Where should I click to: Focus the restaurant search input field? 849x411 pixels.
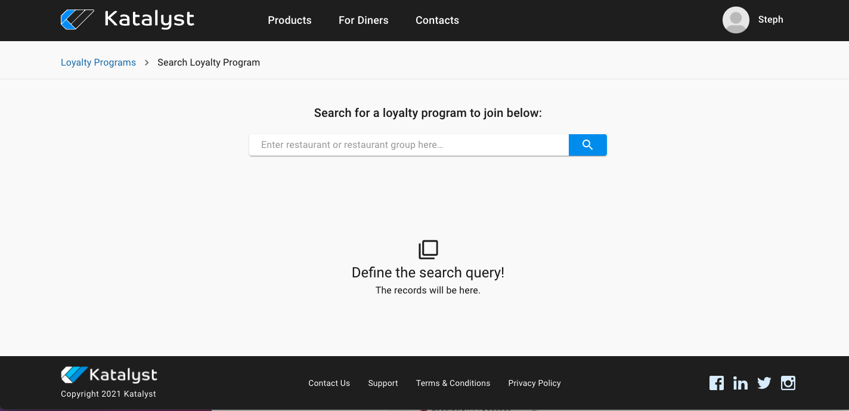[408, 145]
